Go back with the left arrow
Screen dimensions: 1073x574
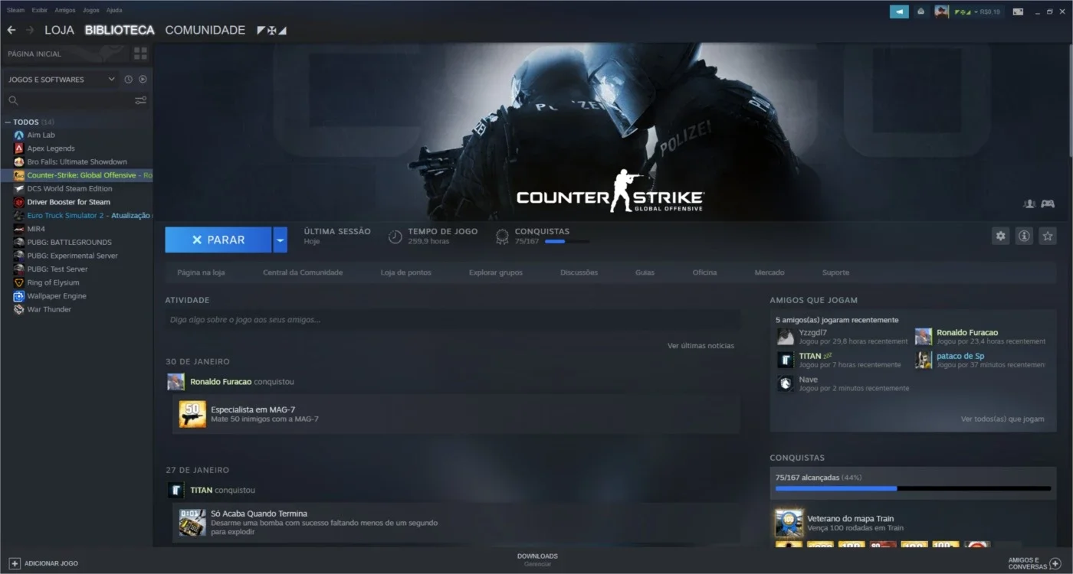11,30
